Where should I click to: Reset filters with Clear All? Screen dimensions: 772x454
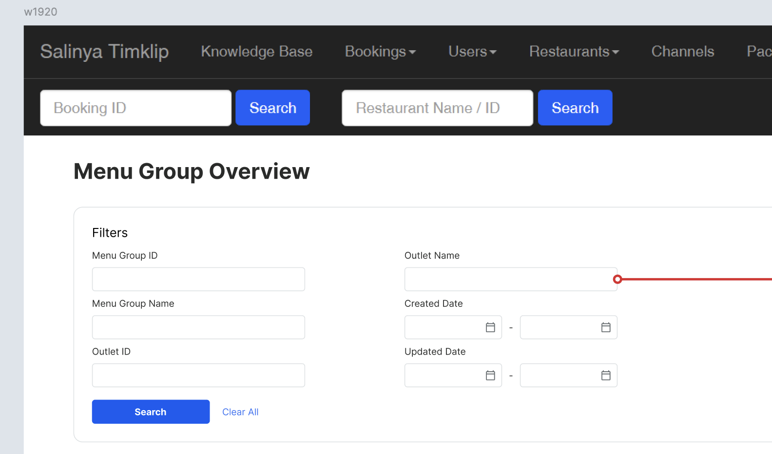(x=240, y=412)
